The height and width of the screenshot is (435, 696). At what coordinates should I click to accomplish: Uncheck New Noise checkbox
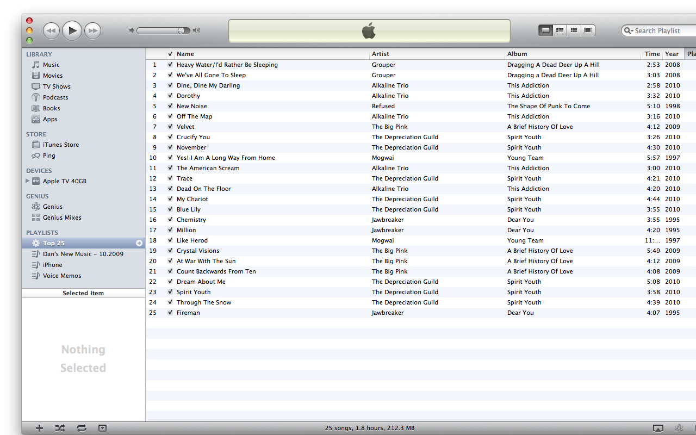tap(170, 106)
